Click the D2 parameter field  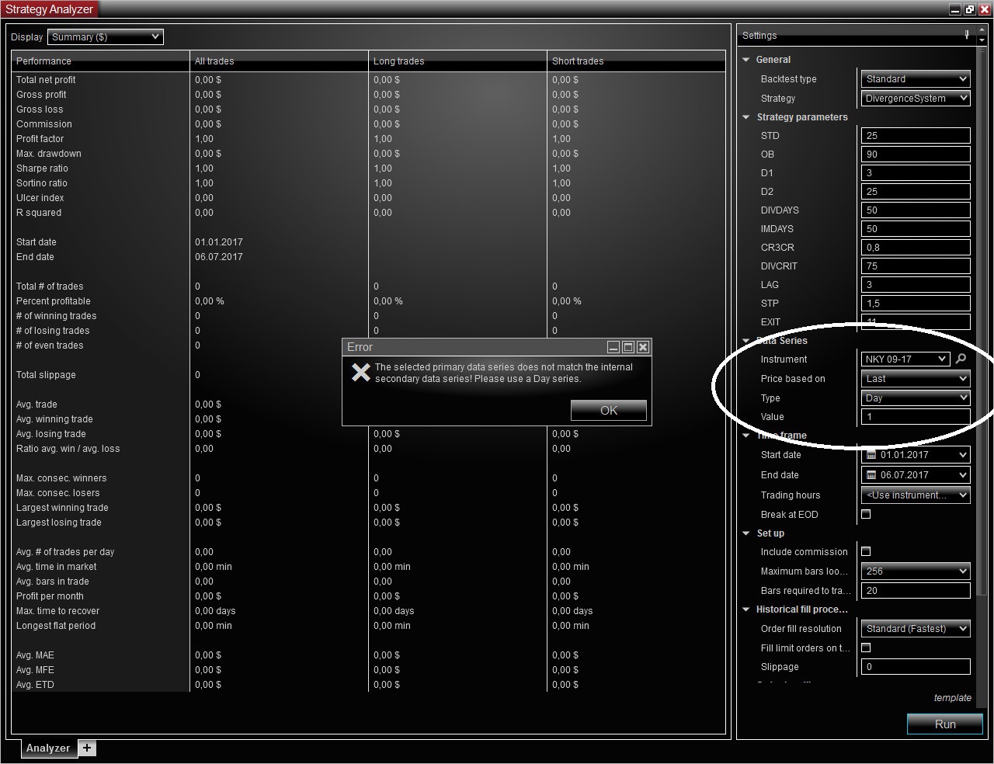[x=916, y=192]
